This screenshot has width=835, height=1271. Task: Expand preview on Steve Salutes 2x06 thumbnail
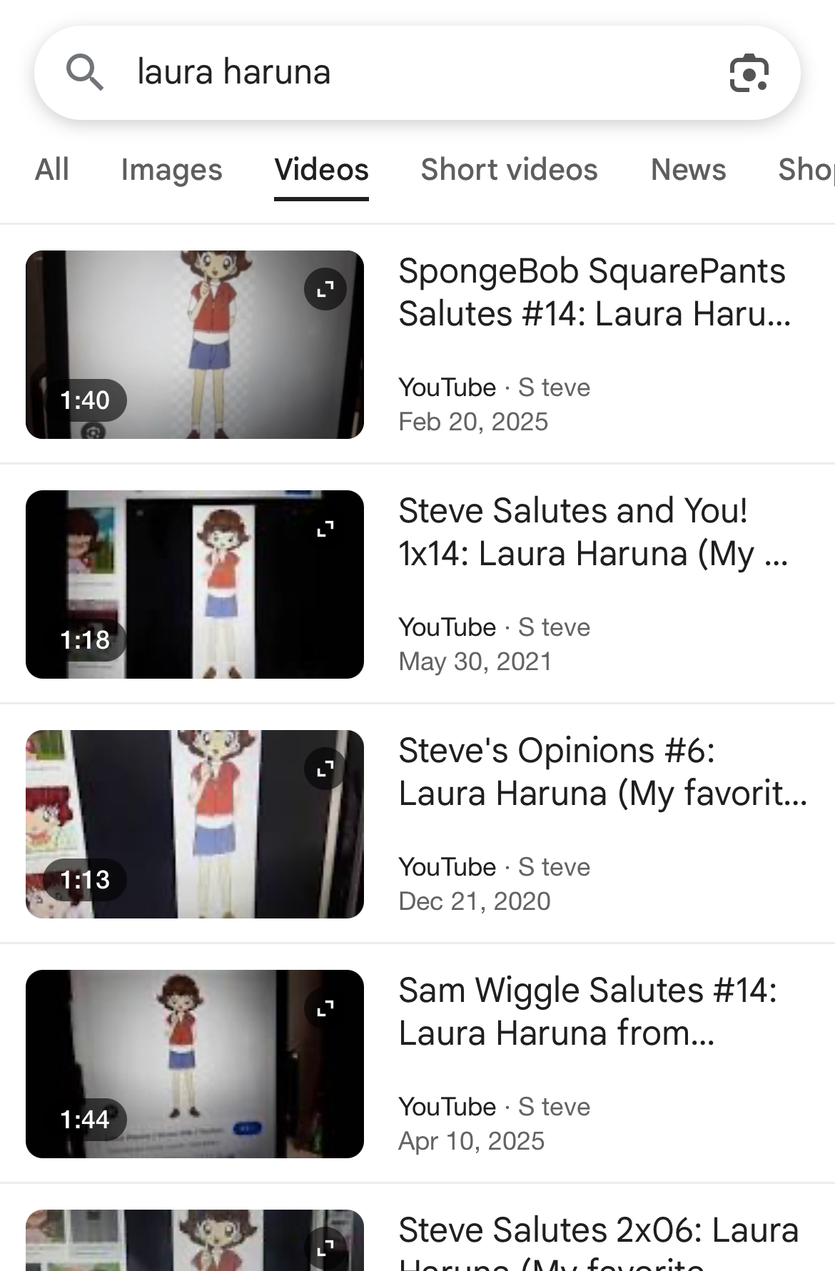pos(325,1248)
